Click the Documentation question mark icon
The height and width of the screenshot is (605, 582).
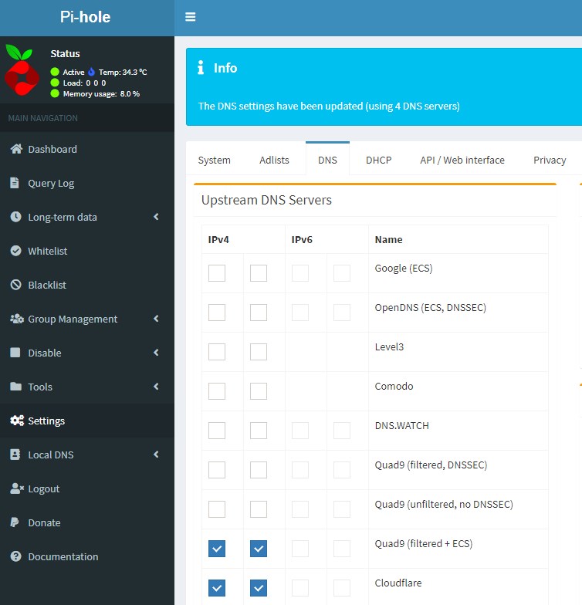15,556
